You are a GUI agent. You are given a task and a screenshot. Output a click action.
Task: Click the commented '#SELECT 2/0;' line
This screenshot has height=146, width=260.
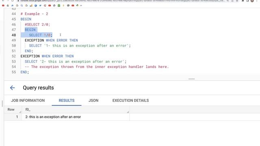[x=37, y=24]
